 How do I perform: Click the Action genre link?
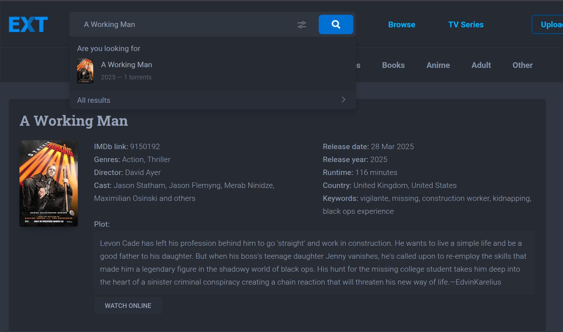click(133, 160)
